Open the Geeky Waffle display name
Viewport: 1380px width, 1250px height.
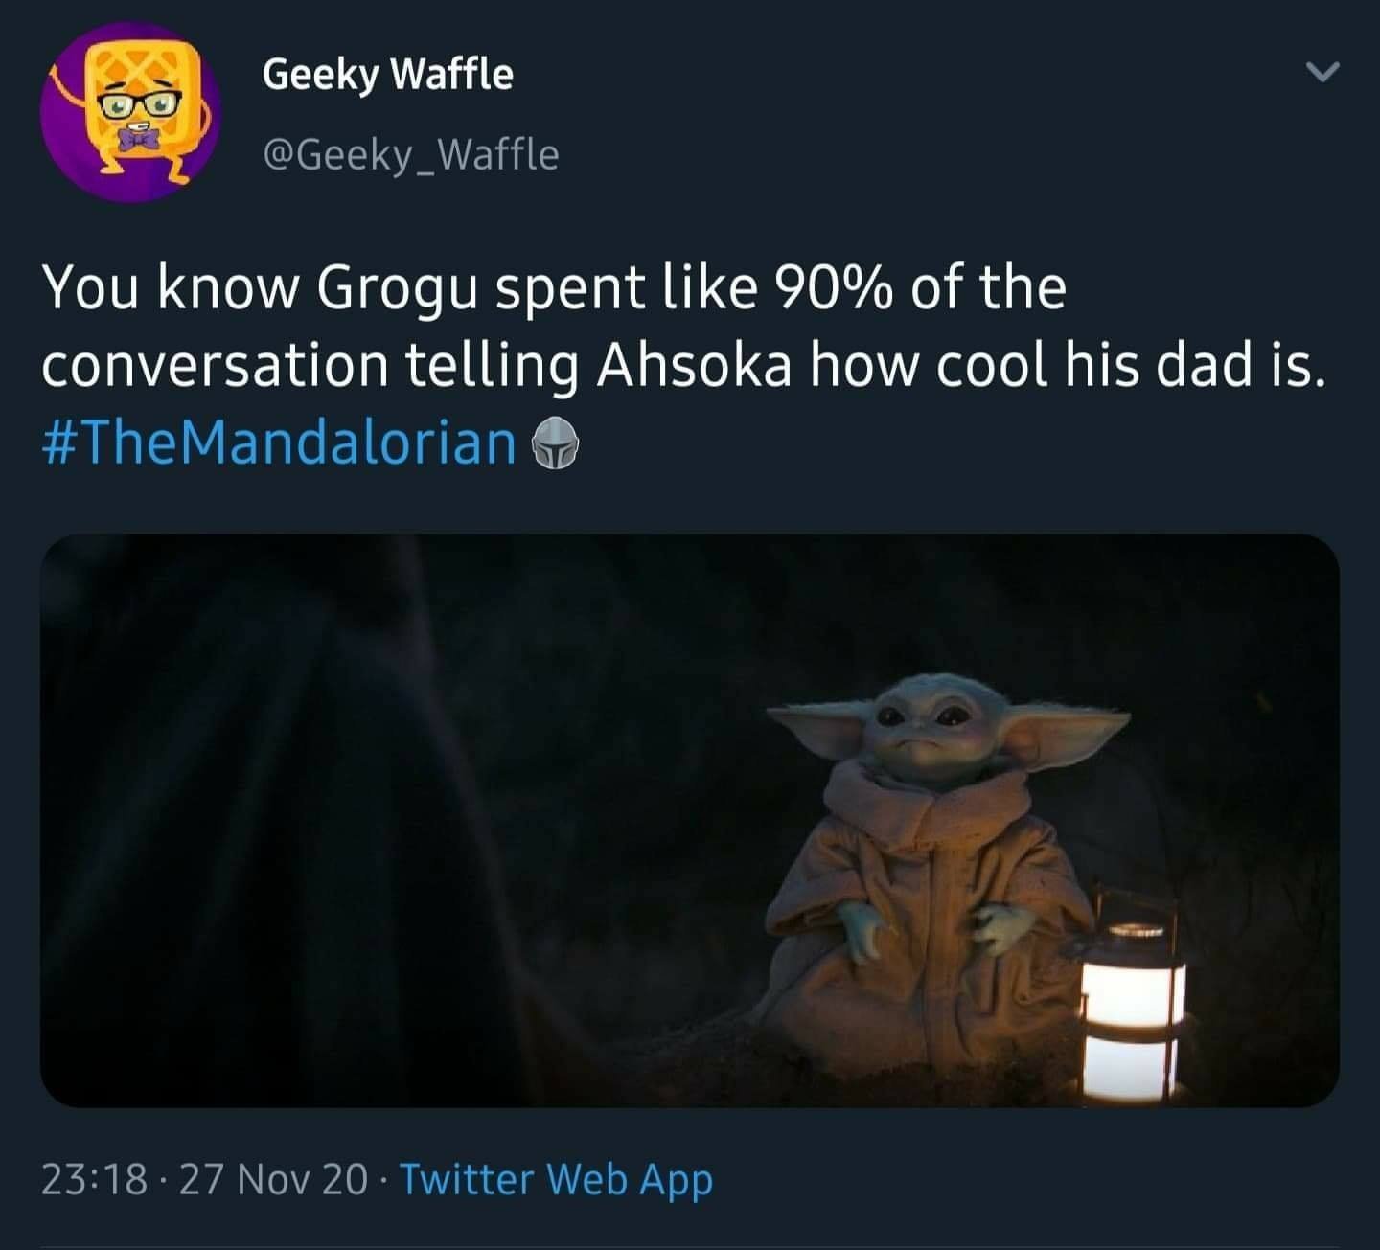tap(387, 75)
